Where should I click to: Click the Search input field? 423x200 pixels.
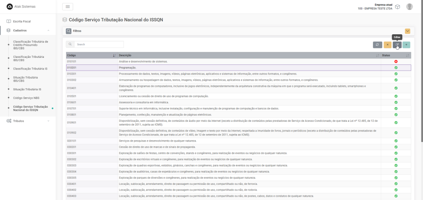[x=99, y=44]
